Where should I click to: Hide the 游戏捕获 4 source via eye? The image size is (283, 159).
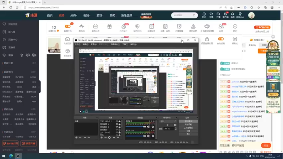click(117, 124)
